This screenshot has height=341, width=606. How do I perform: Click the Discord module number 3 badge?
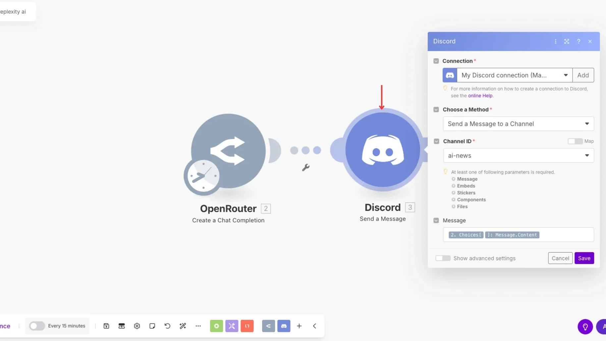coord(410,207)
